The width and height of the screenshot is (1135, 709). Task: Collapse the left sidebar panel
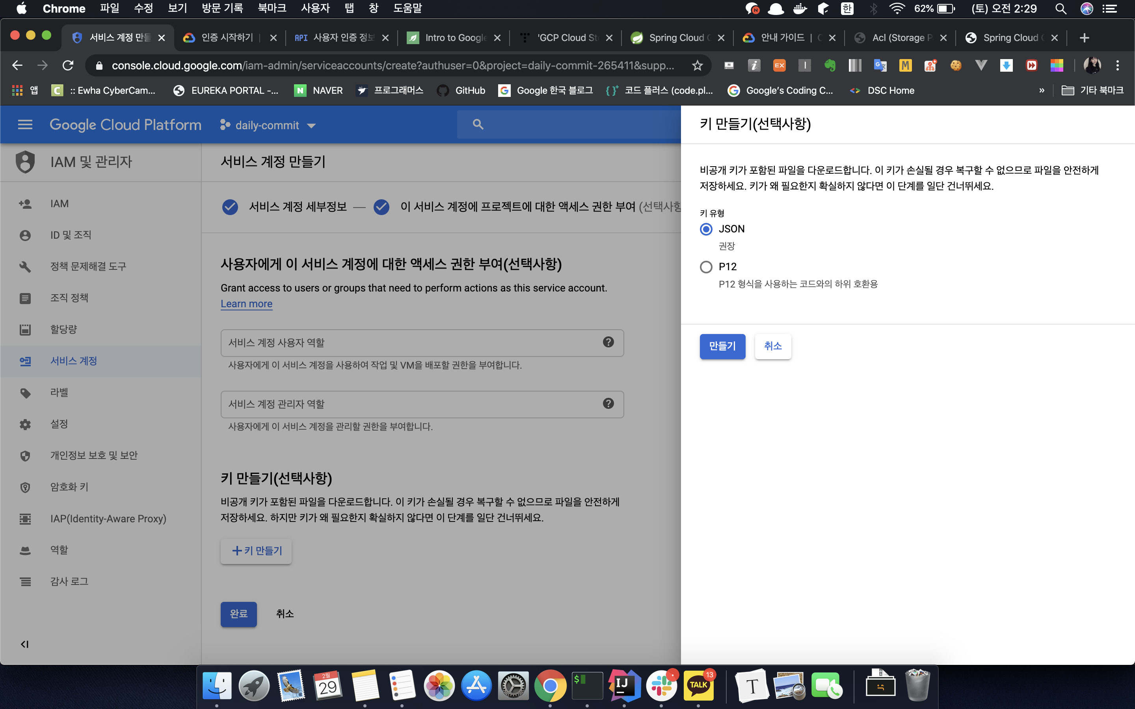(x=24, y=644)
